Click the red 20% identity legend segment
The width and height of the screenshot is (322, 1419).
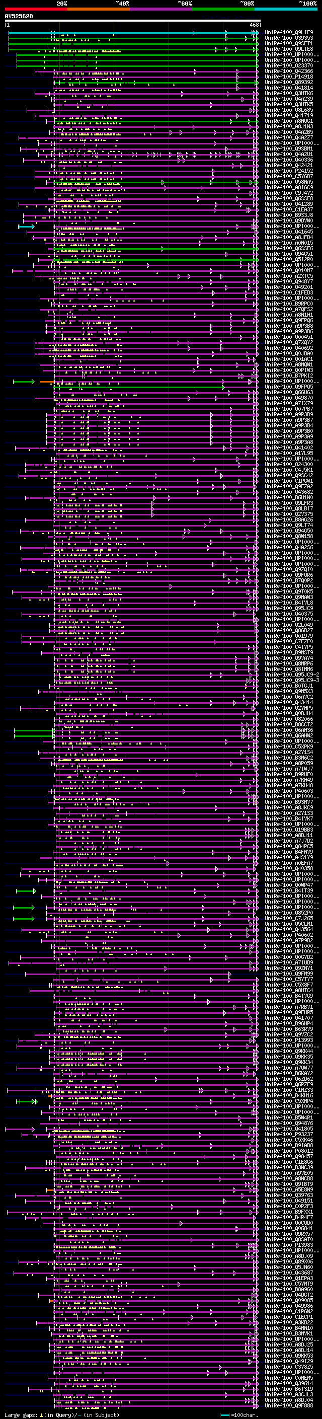click(x=36, y=9)
